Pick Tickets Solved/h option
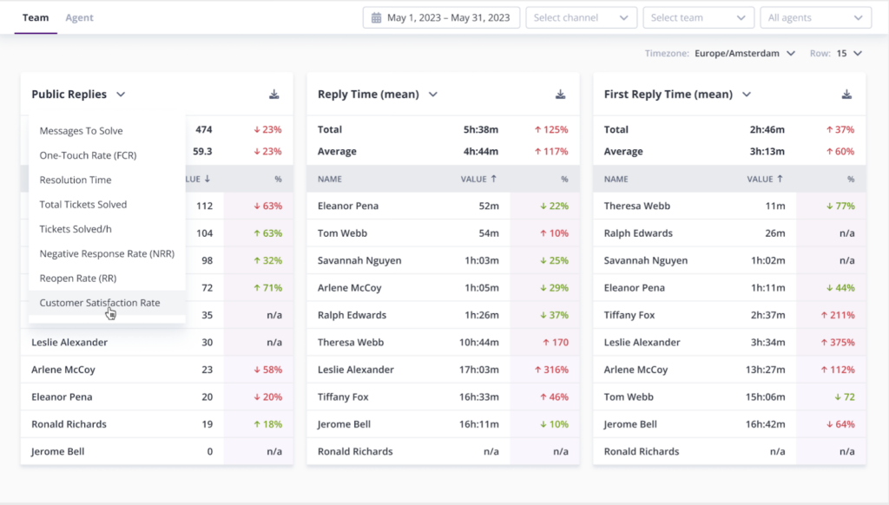 click(107, 229)
